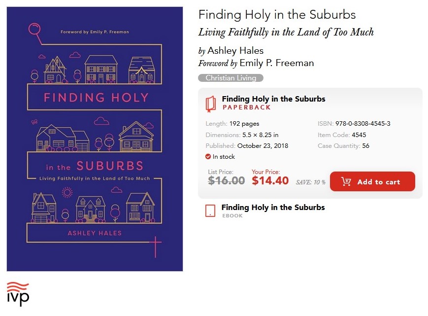428x316 pixels.
Task: Click the subtitle Living Faithfully in the Land of Too Much
Action: pyautogui.click(x=286, y=33)
